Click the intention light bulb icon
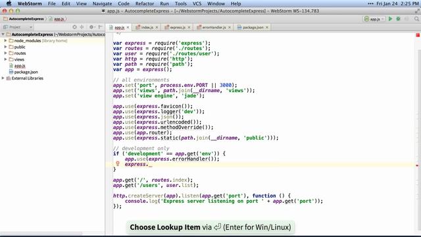421x237 pixels. point(117,164)
